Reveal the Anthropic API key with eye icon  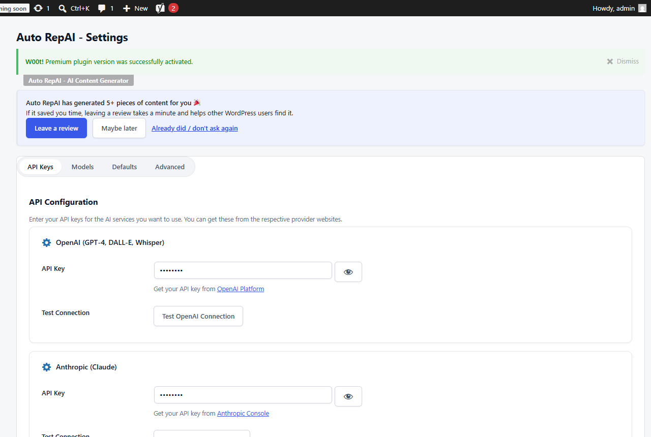coord(348,396)
